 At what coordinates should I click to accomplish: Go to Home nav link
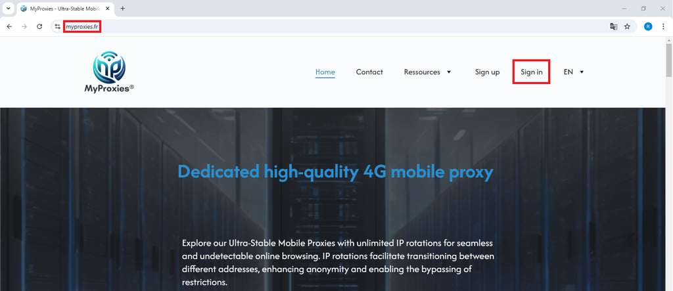pyautogui.click(x=325, y=72)
